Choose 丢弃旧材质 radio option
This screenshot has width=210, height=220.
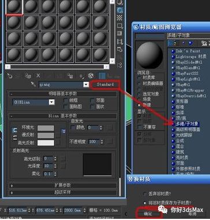(145, 194)
